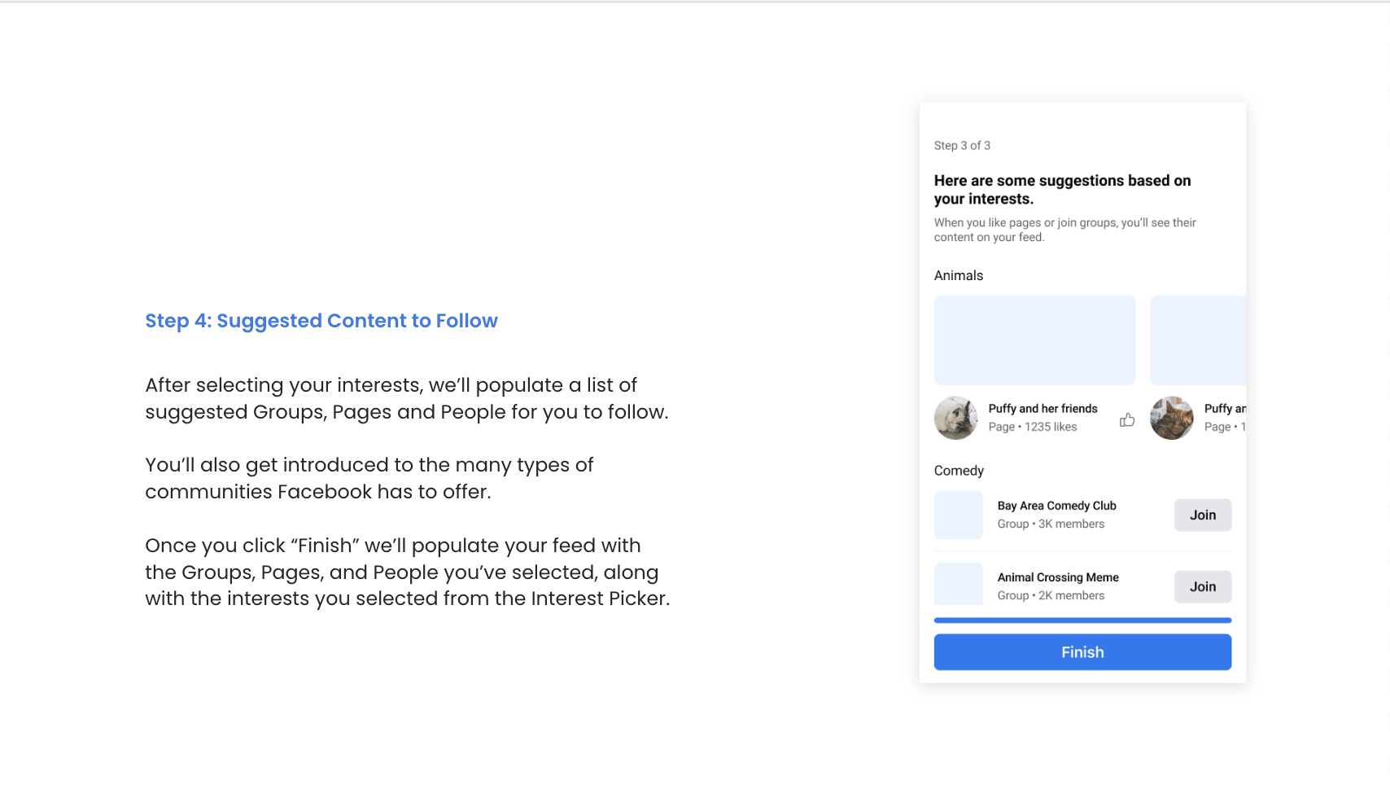Click the Bay Area Comedy Club group thumbnail
This screenshot has height=785, width=1390.
(x=959, y=515)
